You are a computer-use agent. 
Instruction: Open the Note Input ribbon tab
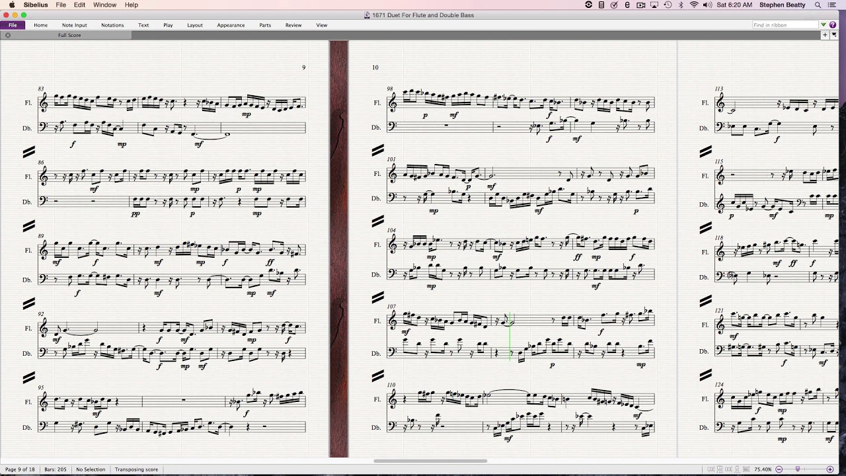tap(75, 25)
